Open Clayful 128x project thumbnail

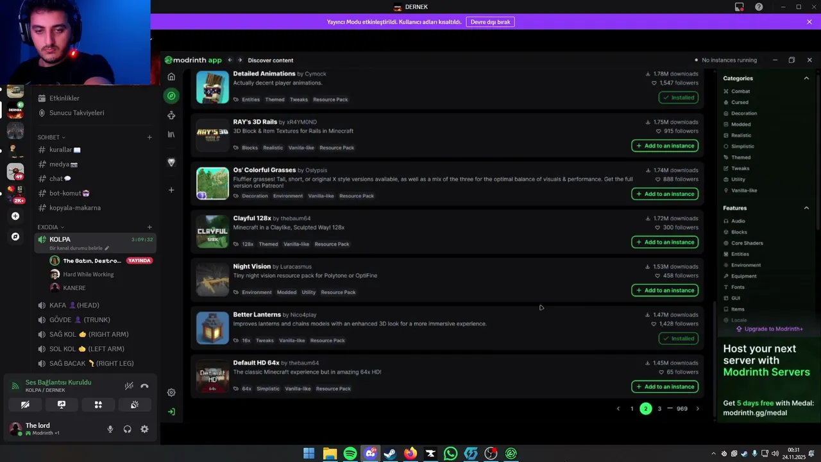[x=212, y=232]
